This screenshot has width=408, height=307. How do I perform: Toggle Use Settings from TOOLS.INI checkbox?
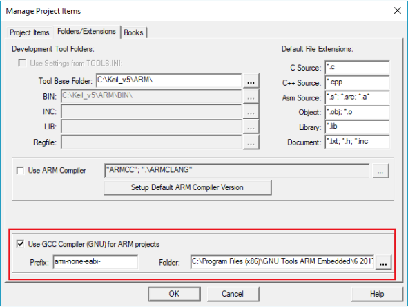[x=22, y=63]
